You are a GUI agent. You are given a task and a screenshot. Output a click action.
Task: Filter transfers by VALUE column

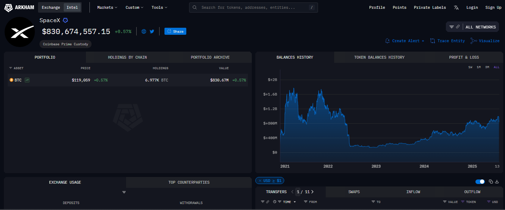(x=445, y=202)
